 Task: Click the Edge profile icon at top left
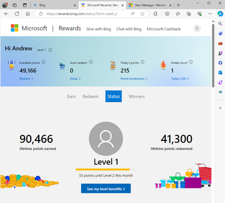click(5, 5)
